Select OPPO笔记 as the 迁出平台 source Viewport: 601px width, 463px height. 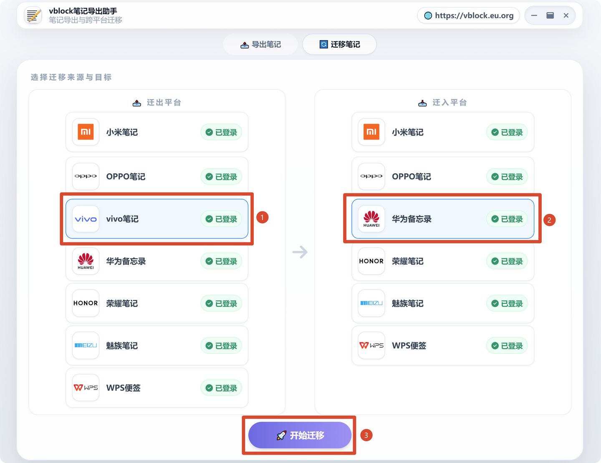157,176
